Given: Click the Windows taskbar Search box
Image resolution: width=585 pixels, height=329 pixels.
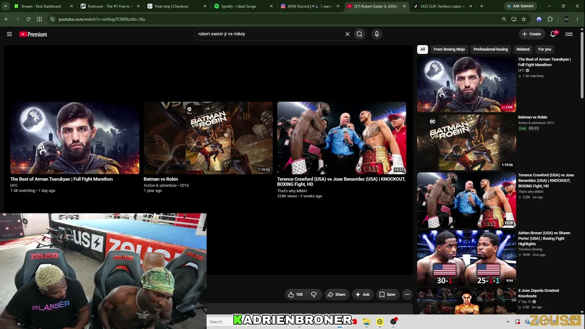Looking at the screenshot, I should [220, 322].
